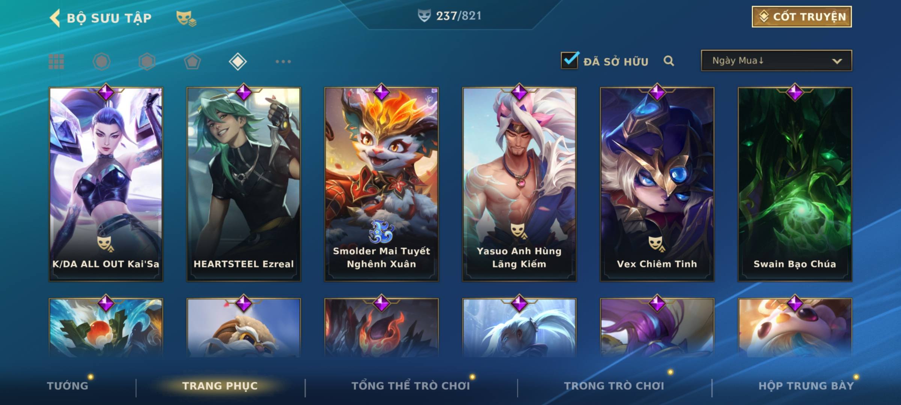Click the Cốt Truyện button
Viewport: 901px width, 405px height.
pyautogui.click(x=802, y=17)
